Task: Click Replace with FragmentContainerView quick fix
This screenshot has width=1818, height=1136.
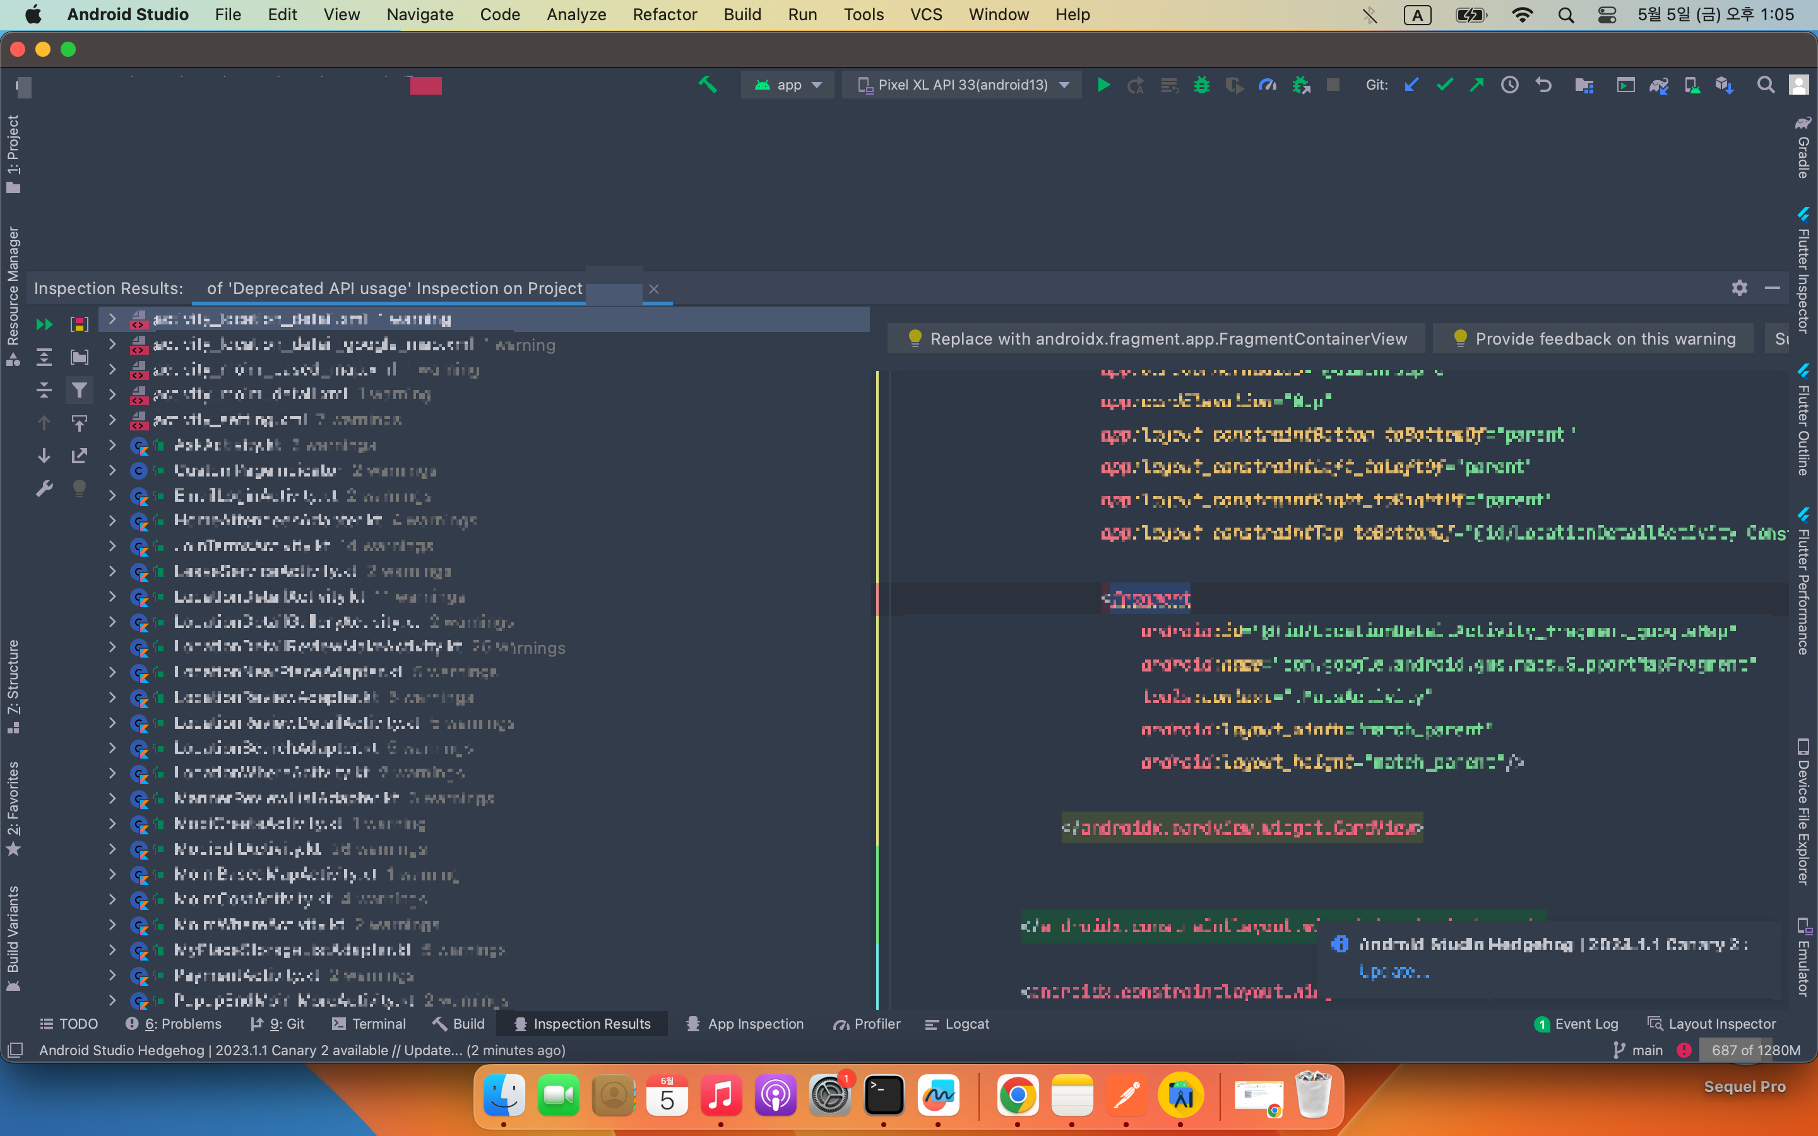Action: click(1157, 339)
